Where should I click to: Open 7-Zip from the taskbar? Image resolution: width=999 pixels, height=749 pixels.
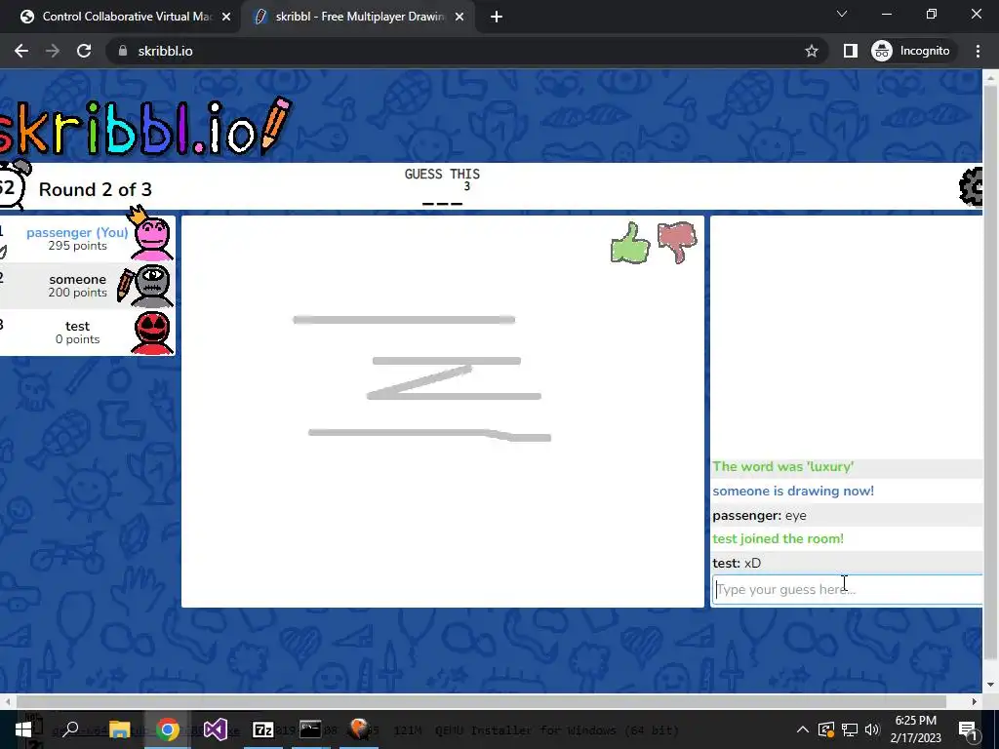[x=263, y=729]
